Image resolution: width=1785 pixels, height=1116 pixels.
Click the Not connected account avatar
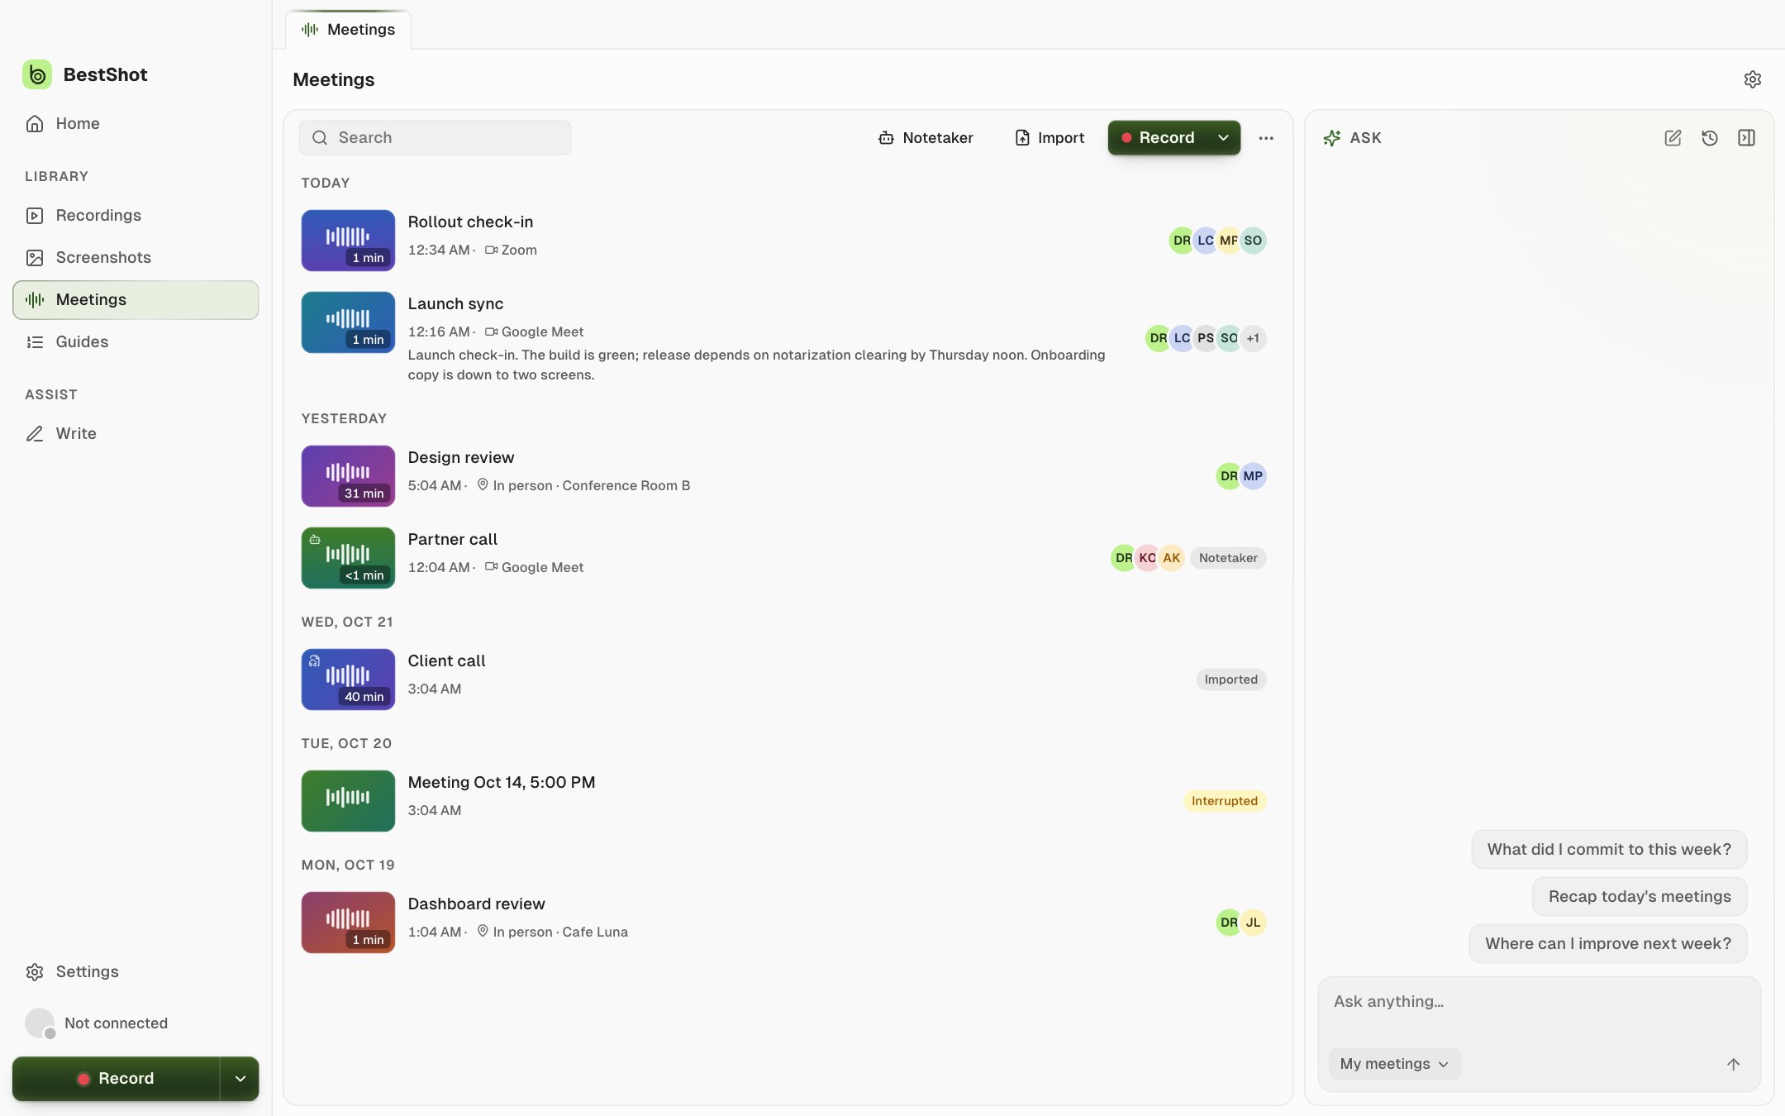(40, 1023)
